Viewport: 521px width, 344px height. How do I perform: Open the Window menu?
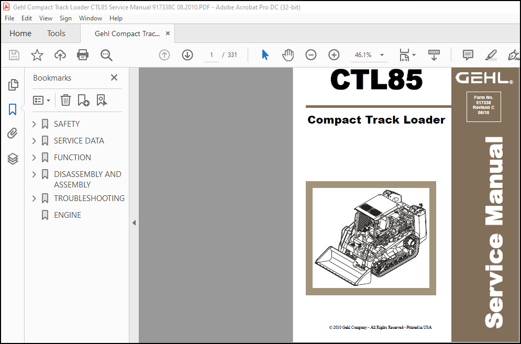point(91,18)
